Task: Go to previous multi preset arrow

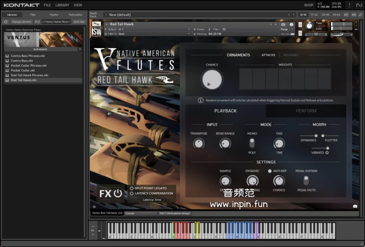Action: coord(289,15)
